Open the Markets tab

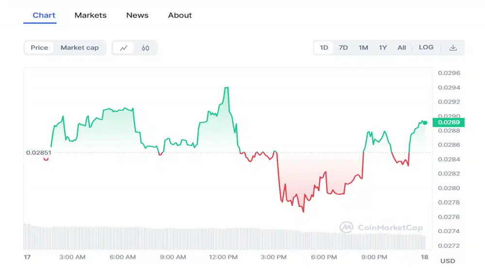90,15
